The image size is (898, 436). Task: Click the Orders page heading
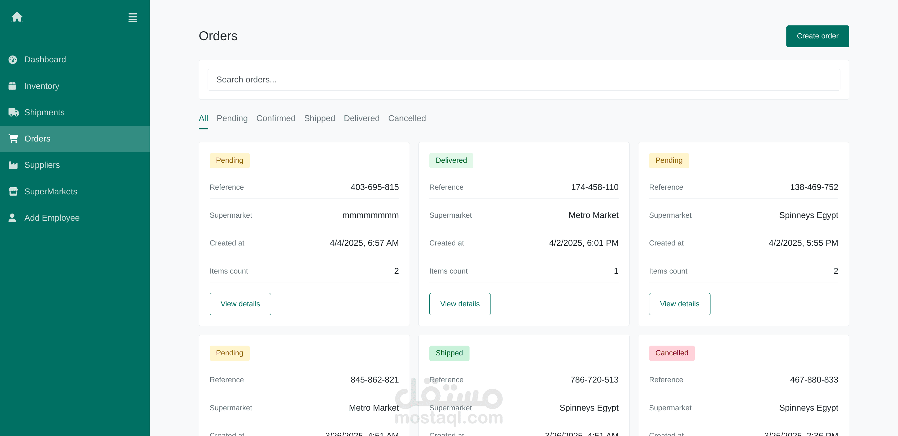point(218,36)
